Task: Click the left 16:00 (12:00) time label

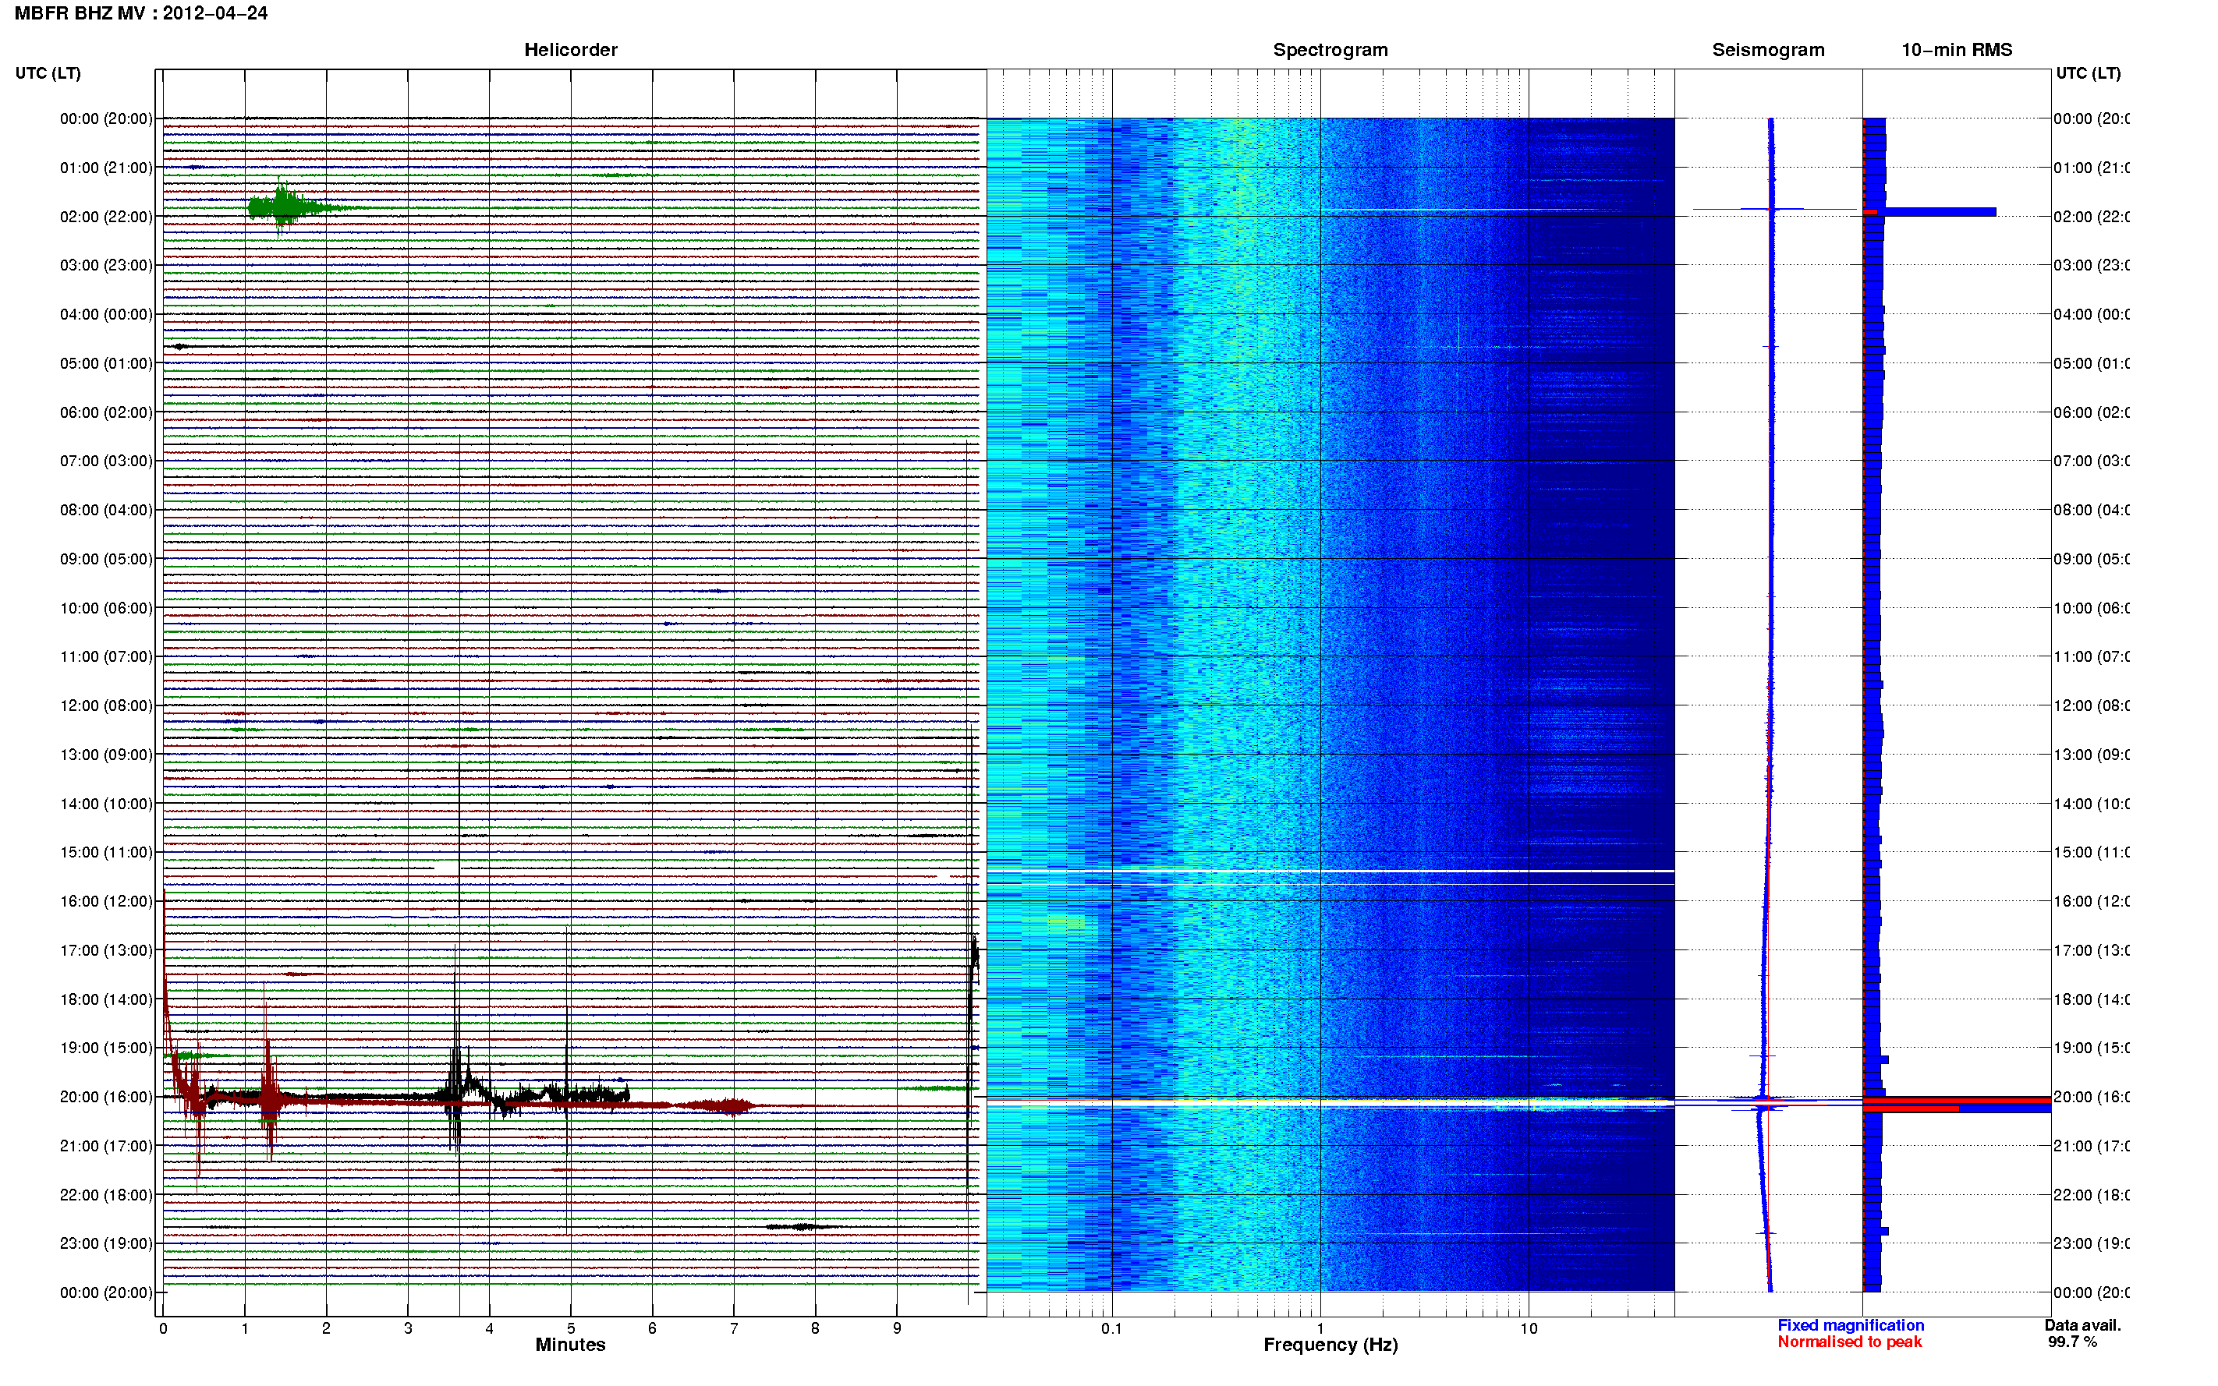Action: pos(106,901)
